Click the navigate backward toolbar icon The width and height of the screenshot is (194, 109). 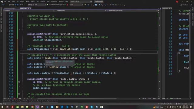coord(3,5)
